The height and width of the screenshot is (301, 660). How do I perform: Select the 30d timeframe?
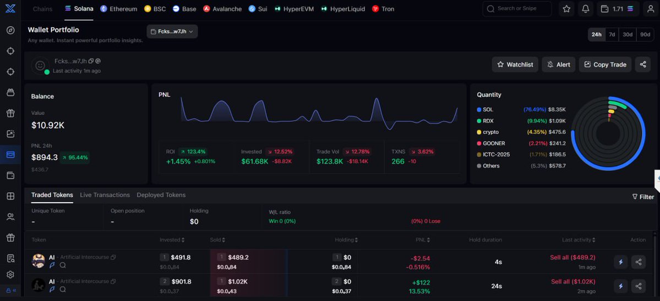pyautogui.click(x=628, y=35)
